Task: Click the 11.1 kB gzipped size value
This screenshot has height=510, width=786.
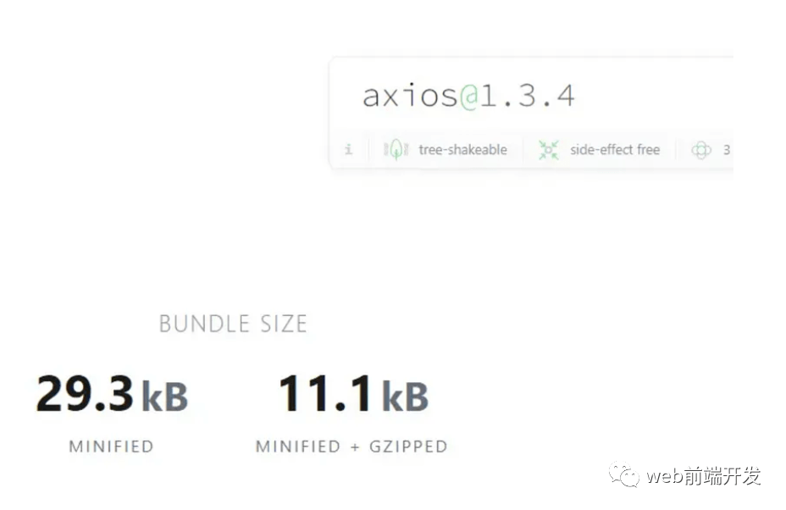Action: click(x=353, y=394)
